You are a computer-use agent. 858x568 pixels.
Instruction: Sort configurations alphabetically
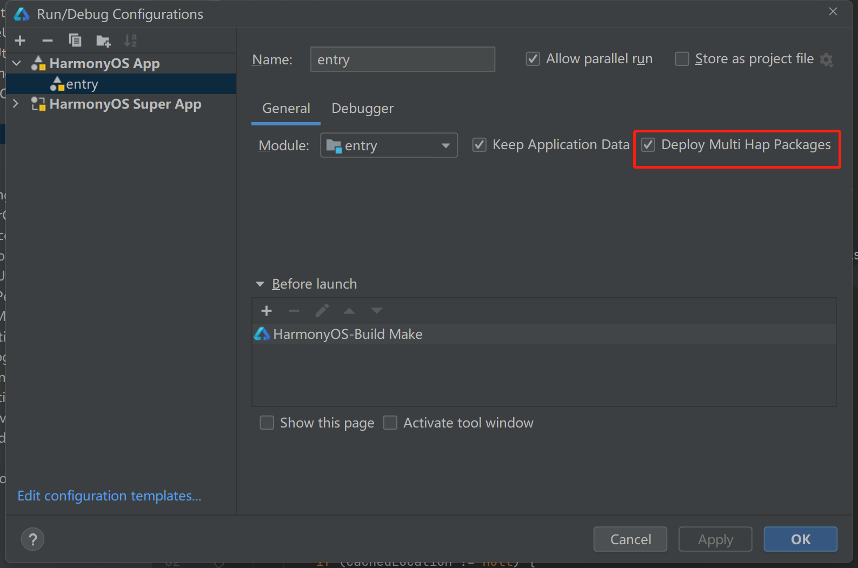click(130, 41)
